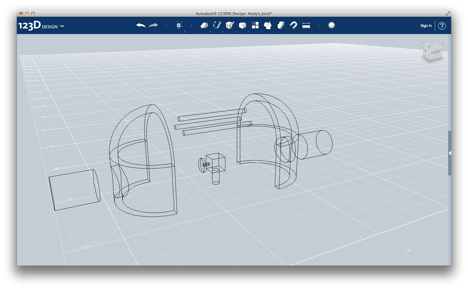Open the Transform tool
468x289 pixels.
pos(179,25)
